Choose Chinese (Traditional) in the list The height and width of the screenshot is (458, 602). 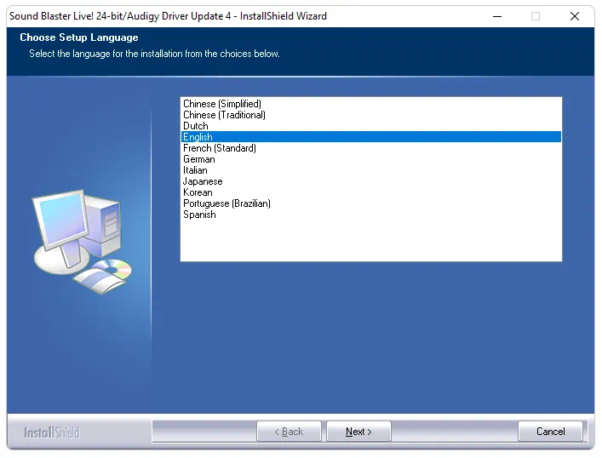click(x=224, y=115)
